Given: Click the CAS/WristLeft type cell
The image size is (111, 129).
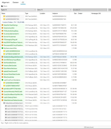Looking at the screenshot, I should (x=32, y=94).
